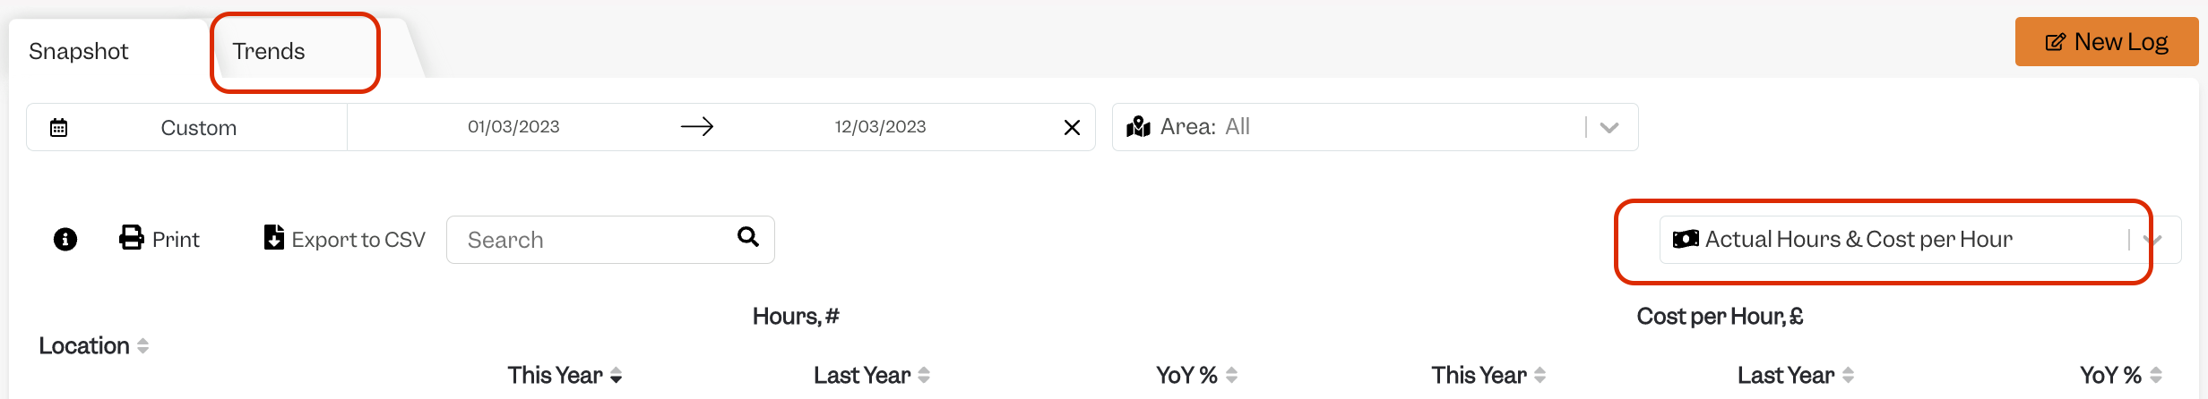Click the printer icon
Viewport: 2208px width, 399px height.
click(132, 238)
